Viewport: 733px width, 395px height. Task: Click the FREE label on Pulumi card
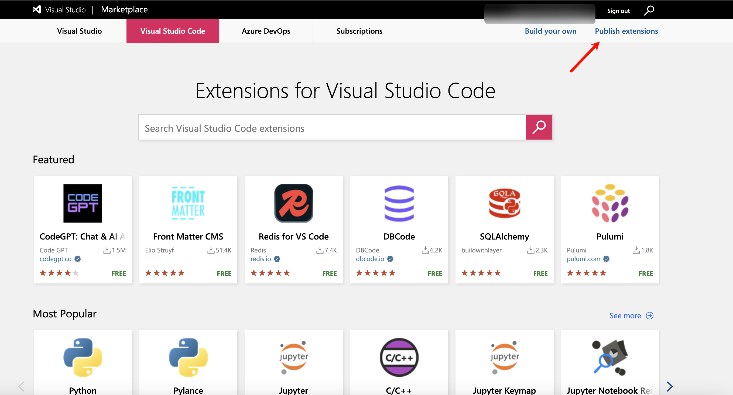(646, 273)
